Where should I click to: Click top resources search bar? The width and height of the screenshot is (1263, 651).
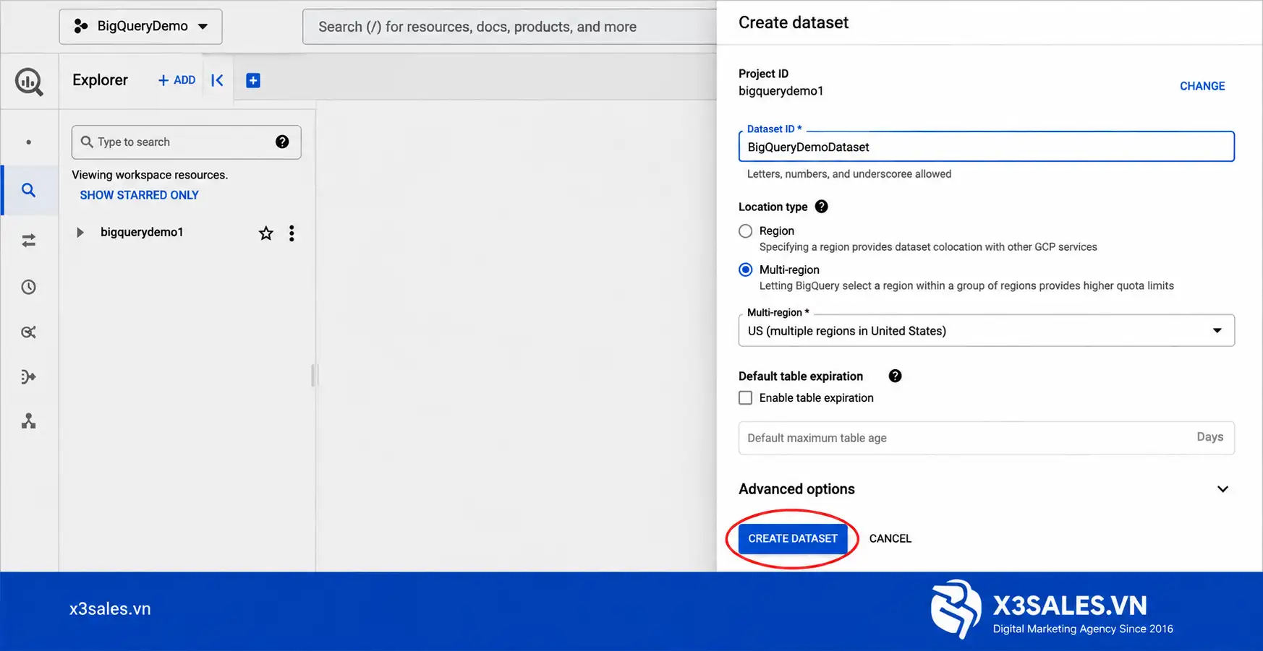coord(510,27)
